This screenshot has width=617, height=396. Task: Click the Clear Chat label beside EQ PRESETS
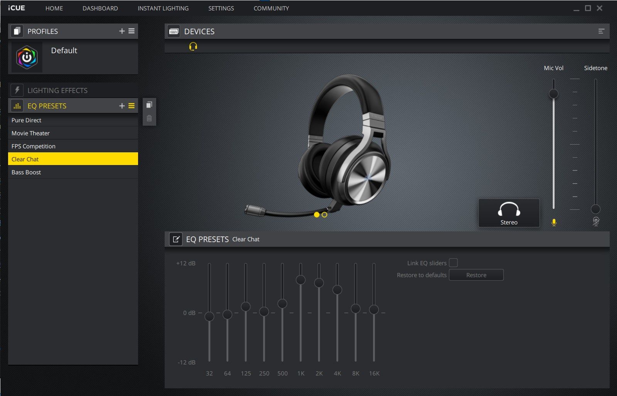point(246,239)
